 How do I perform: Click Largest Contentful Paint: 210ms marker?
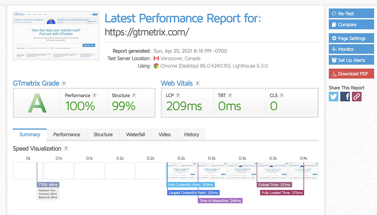tap(193, 193)
